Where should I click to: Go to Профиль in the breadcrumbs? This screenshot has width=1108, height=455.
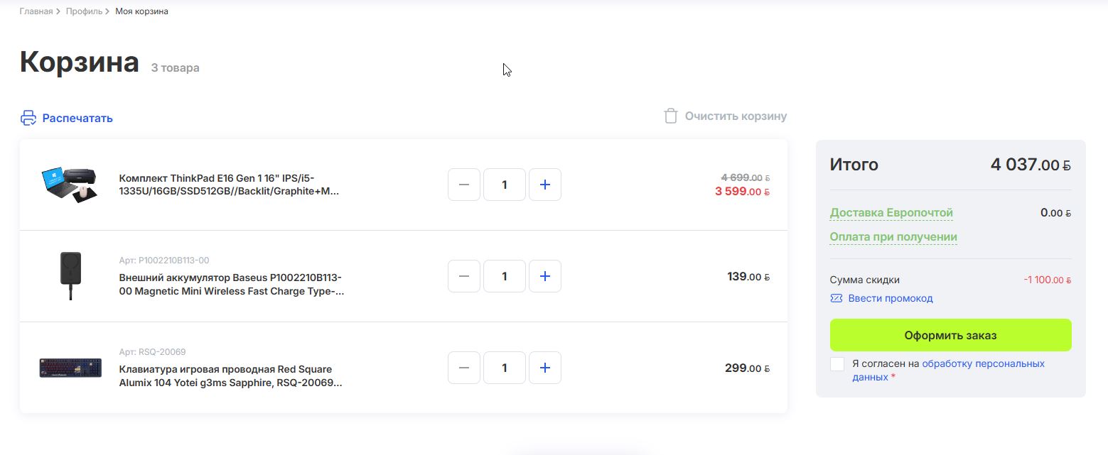84,11
